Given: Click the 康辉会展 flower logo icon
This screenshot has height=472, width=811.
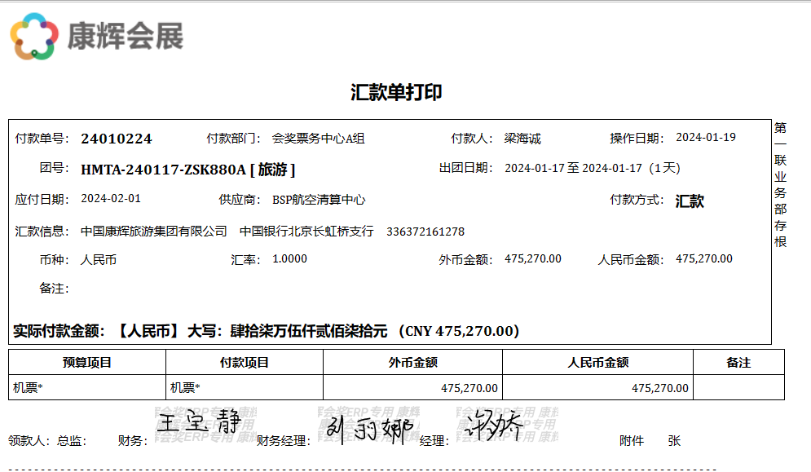Looking at the screenshot, I should click(34, 36).
